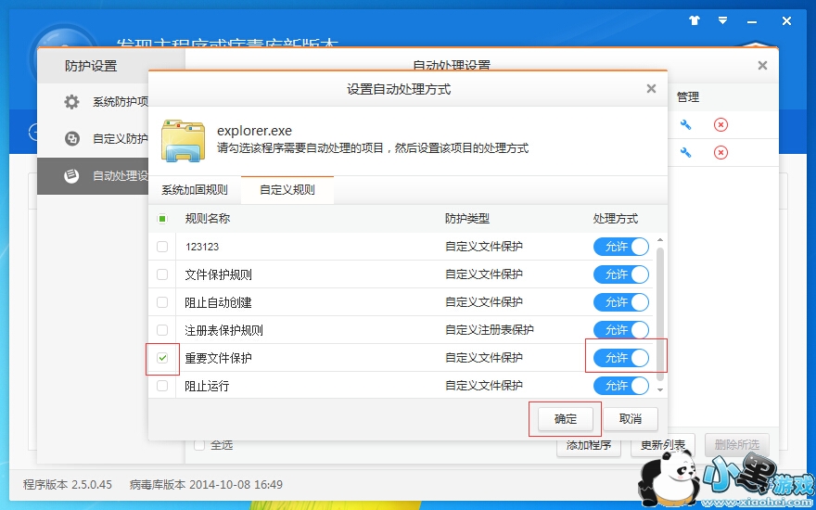The width and height of the screenshot is (816, 510).
Task: Click the 取消 button
Action: point(631,419)
